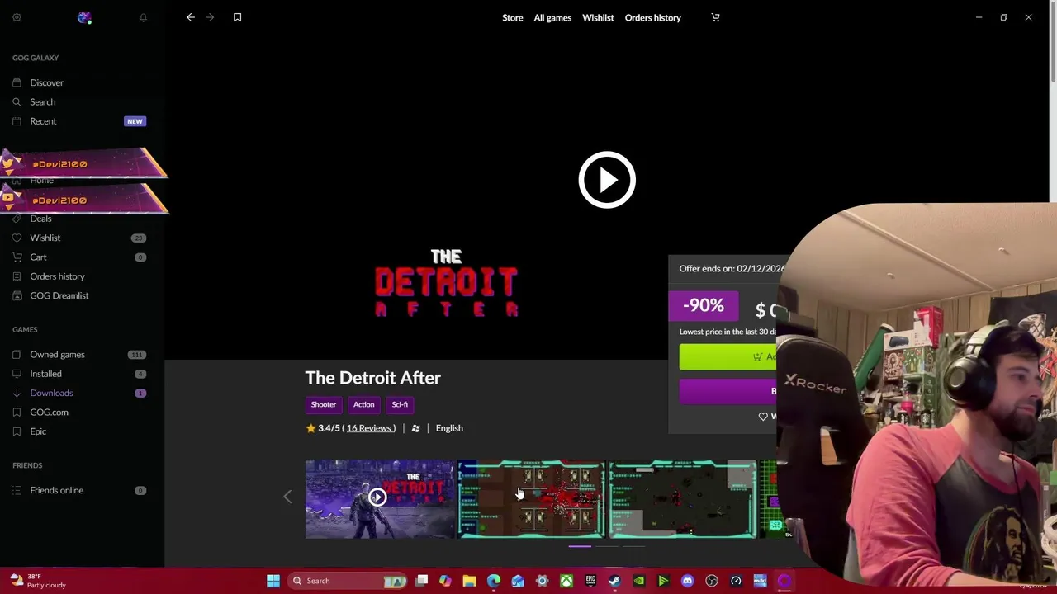Screen dimensions: 1057x594
Task: Open the NVIDIA app from taskbar
Action: [x=639, y=581]
